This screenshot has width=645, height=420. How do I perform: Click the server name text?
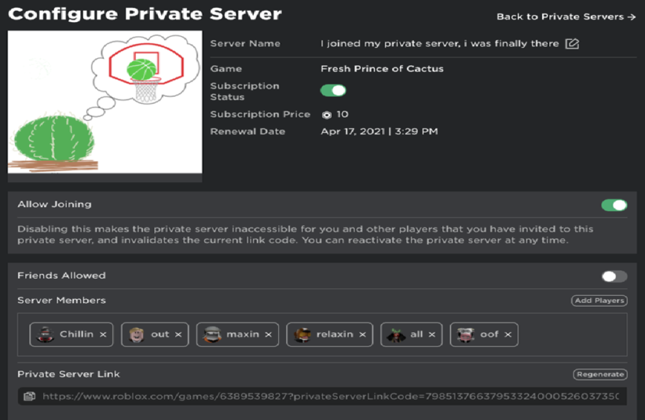440,43
